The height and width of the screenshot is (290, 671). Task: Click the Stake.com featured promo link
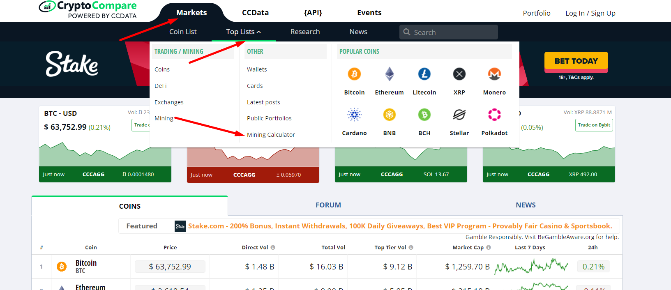[x=400, y=226]
